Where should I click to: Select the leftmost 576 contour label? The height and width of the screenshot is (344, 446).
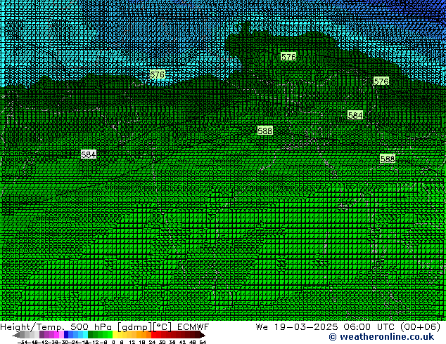click(x=158, y=74)
